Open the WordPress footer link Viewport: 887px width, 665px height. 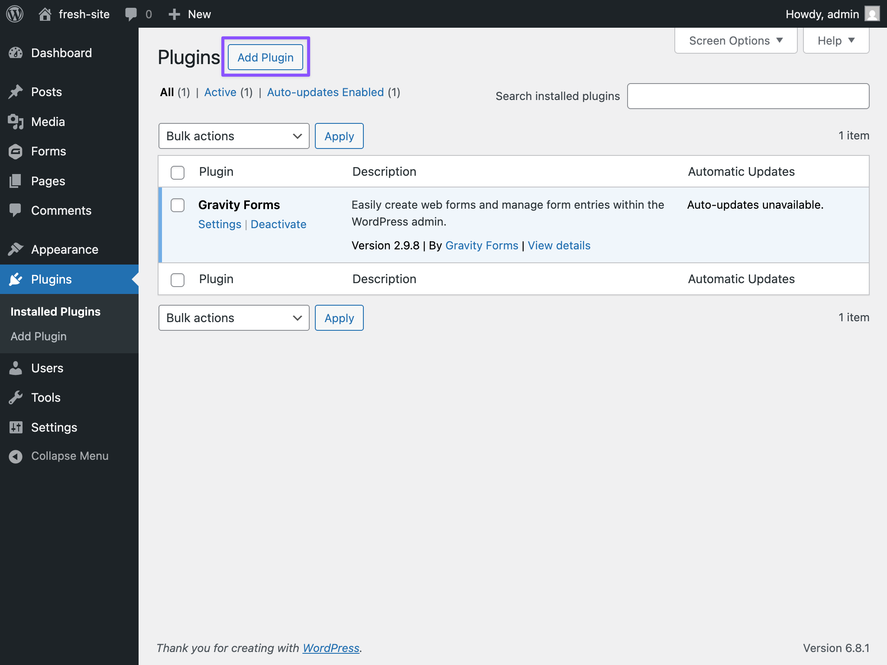(x=331, y=648)
